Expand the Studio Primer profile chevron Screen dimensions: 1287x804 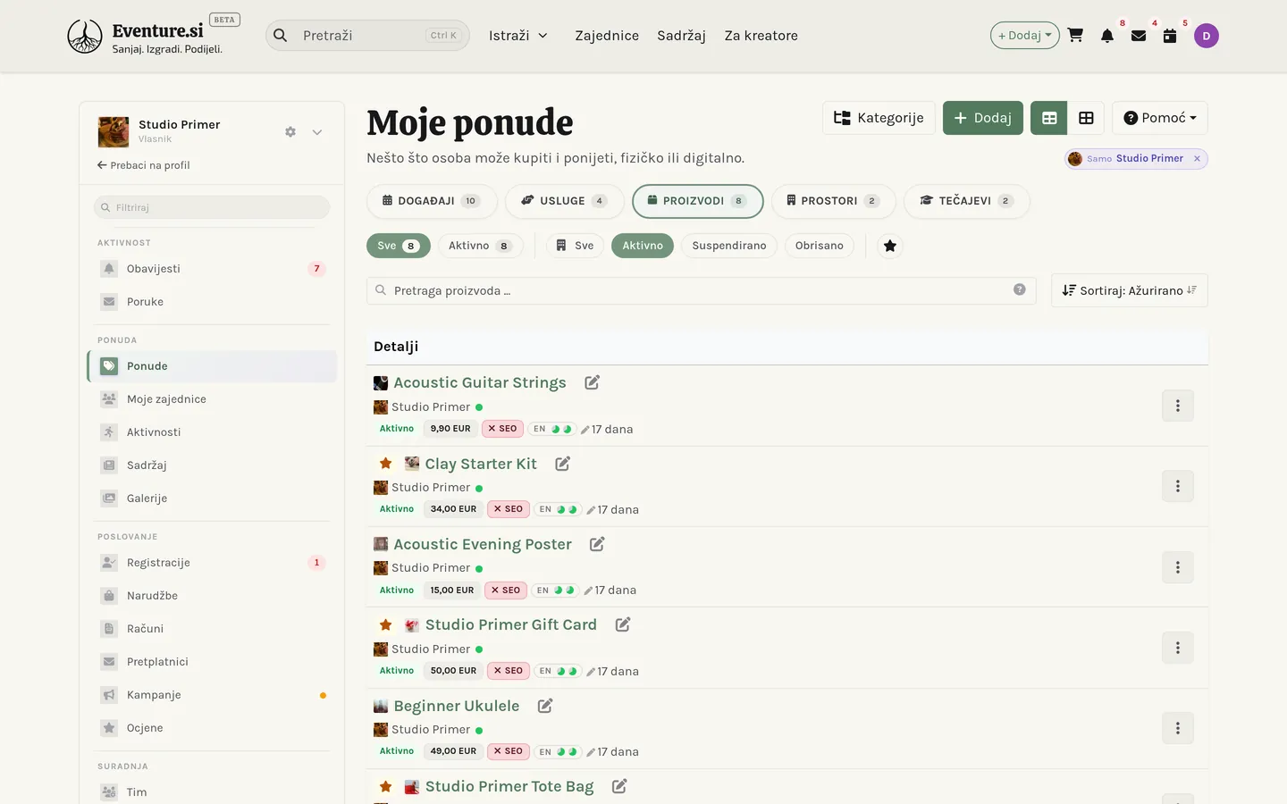[317, 131]
